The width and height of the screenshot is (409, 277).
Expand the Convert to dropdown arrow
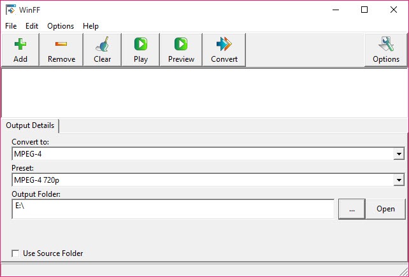pyautogui.click(x=399, y=154)
